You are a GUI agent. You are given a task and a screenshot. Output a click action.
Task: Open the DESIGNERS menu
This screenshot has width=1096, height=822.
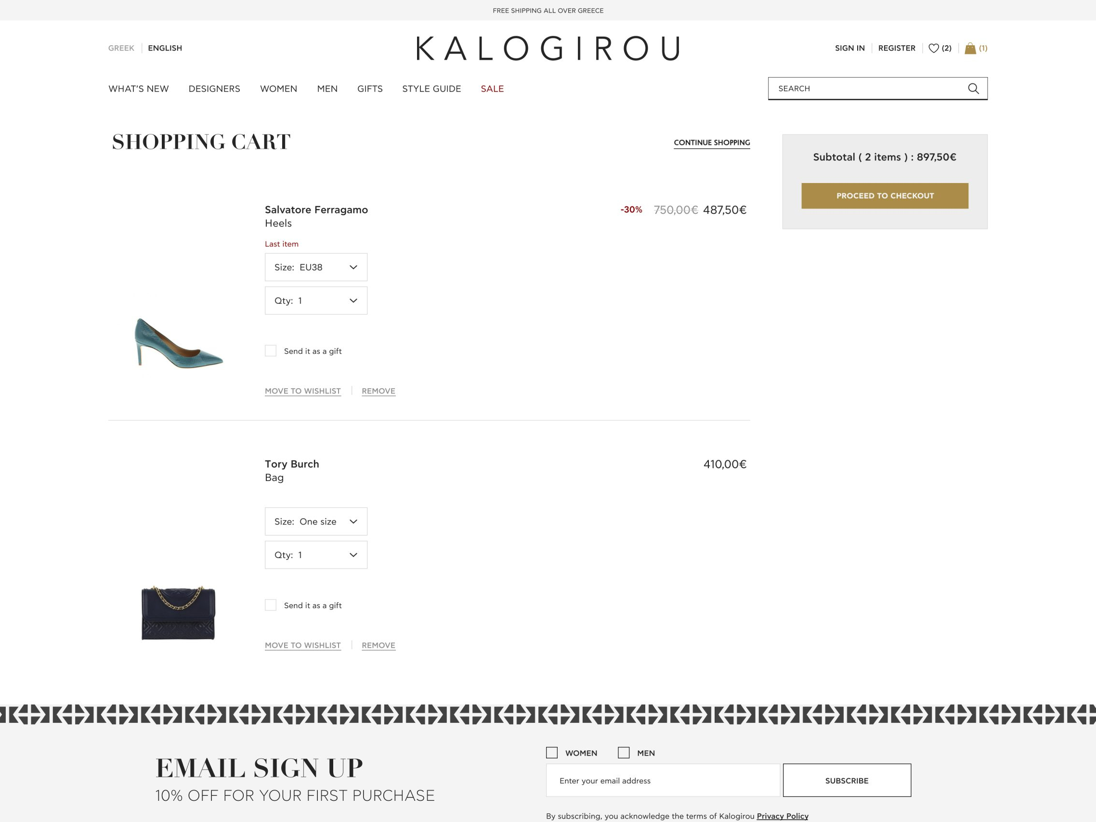coord(214,89)
